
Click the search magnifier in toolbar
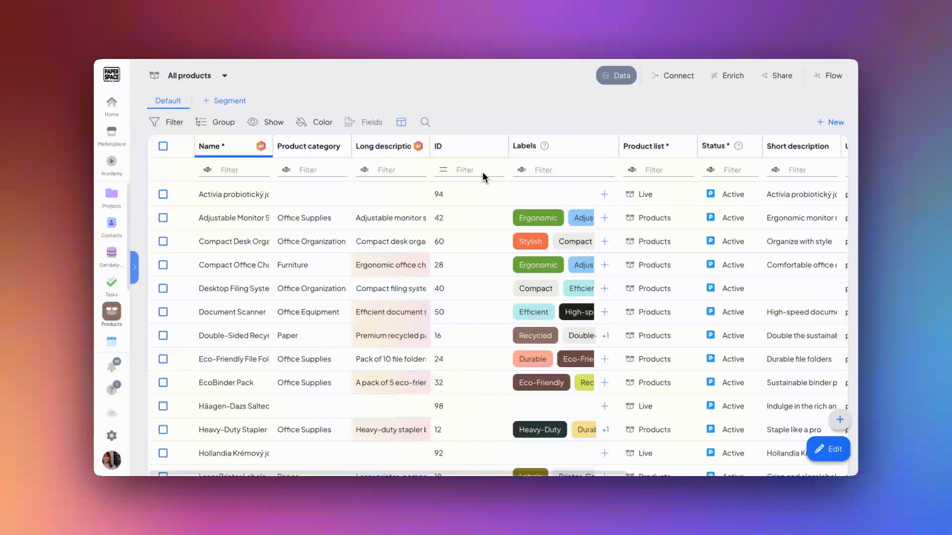click(425, 122)
